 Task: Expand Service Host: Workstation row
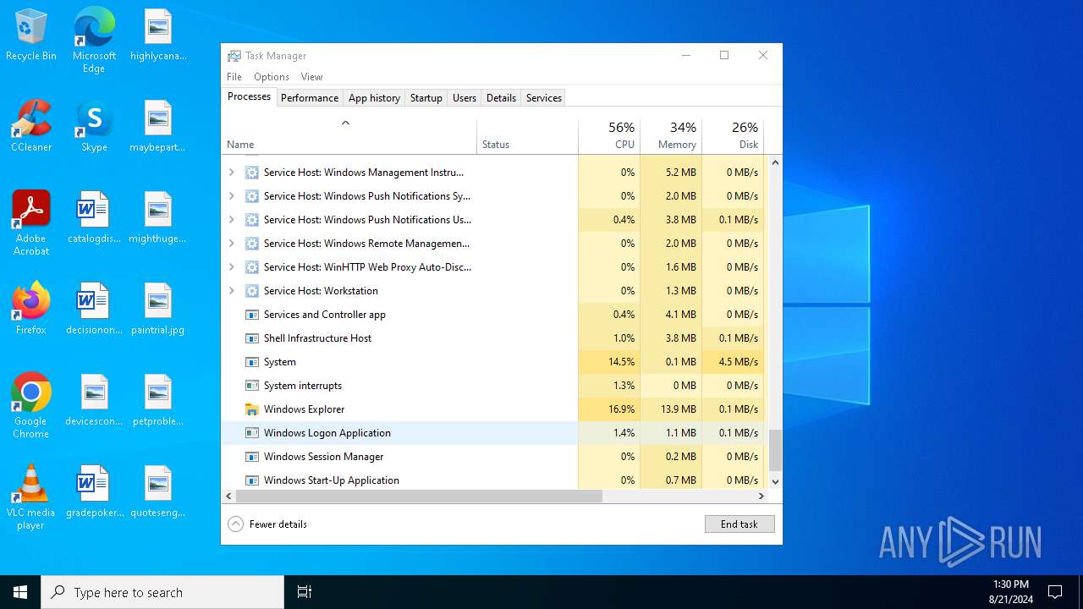[232, 291]
